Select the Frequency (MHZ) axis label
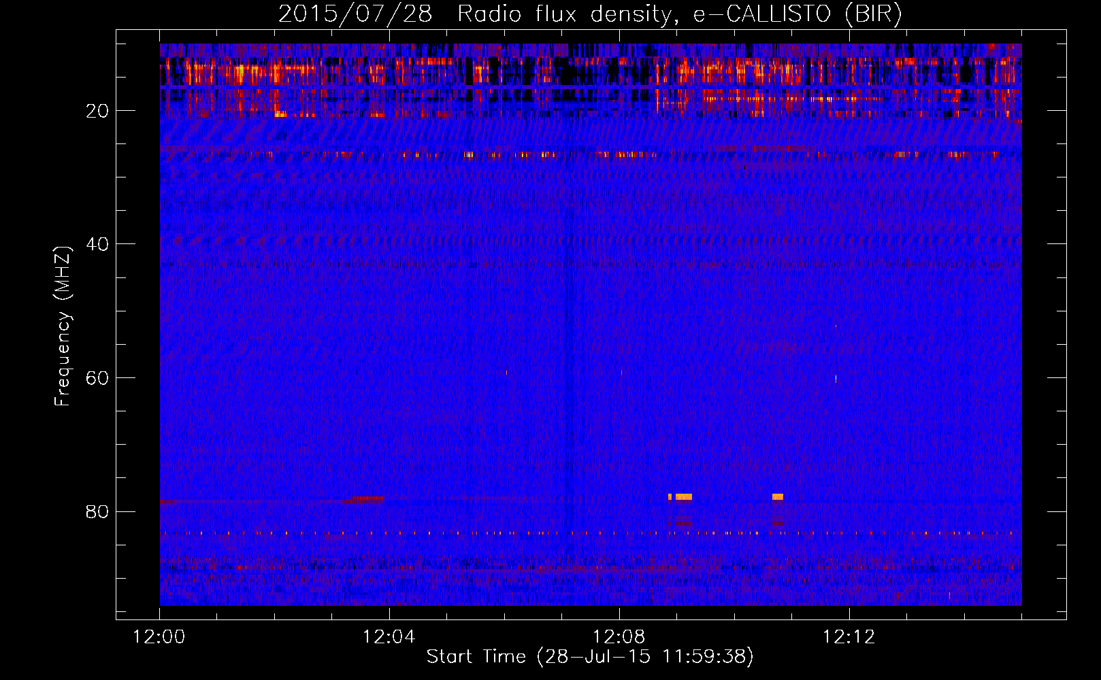The height and width of the screenshot is (680, 1101). [x=63, y=326]
